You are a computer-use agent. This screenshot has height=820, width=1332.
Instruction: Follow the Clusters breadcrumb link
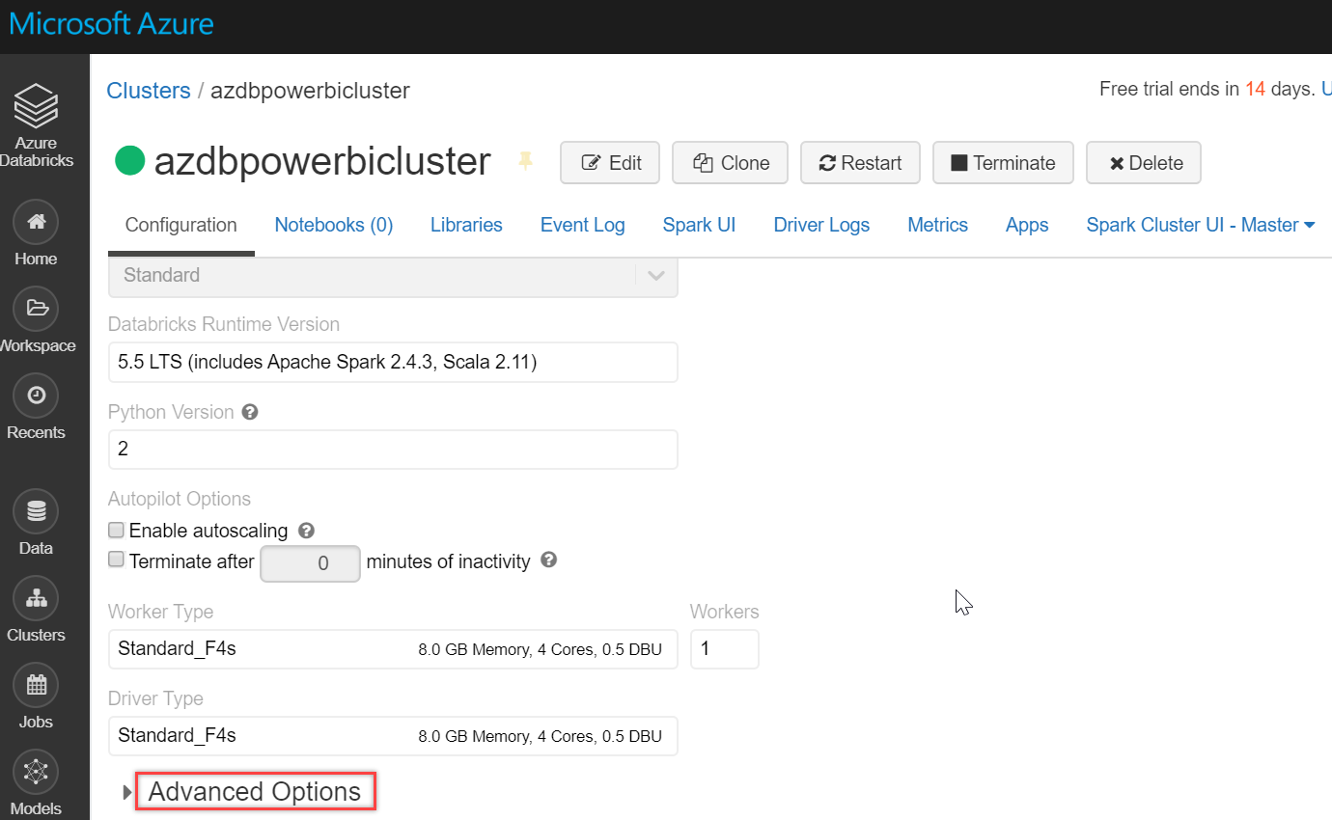tap(149, 91)
